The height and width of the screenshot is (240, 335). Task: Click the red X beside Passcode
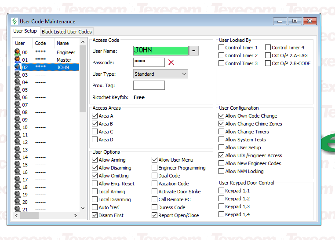tap(171, 63)
